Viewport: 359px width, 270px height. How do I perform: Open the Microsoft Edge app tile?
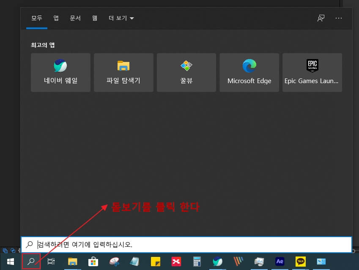click(249, 73)
